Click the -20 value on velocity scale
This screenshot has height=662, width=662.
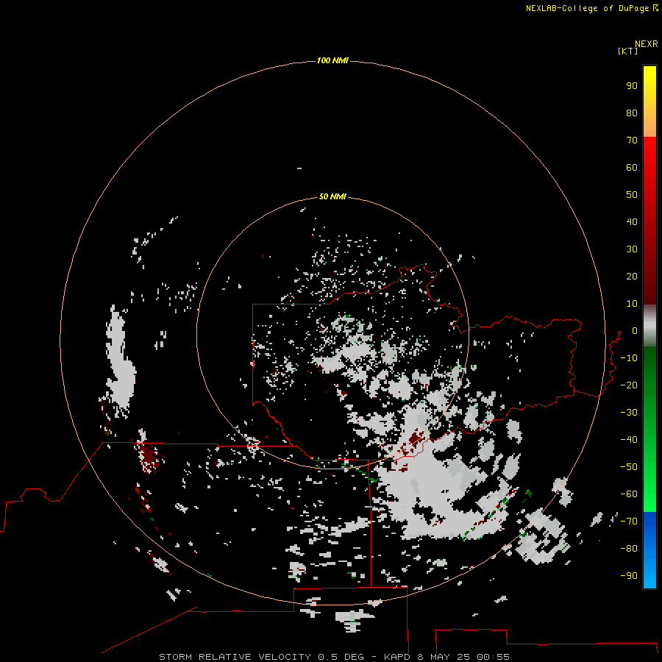629,385
